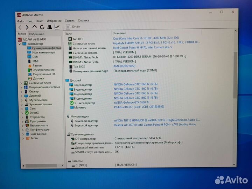Expand the Системная плата tree node

(x=21, y=83)
